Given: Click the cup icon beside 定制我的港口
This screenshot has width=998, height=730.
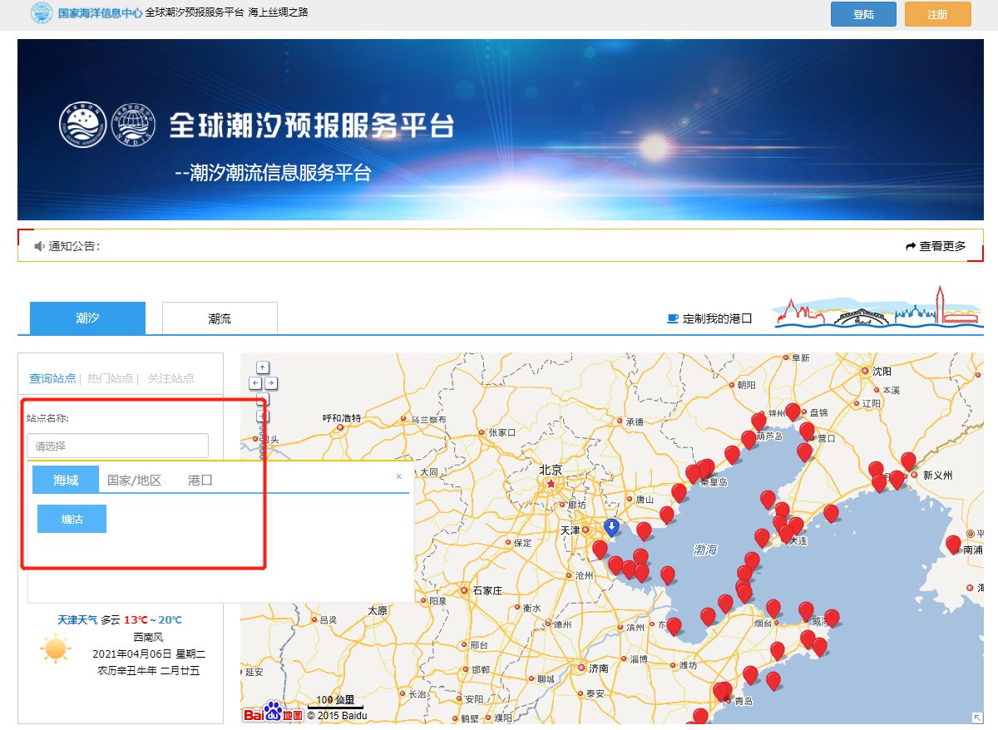Looking at the screenshot, I should pos(673,318).
